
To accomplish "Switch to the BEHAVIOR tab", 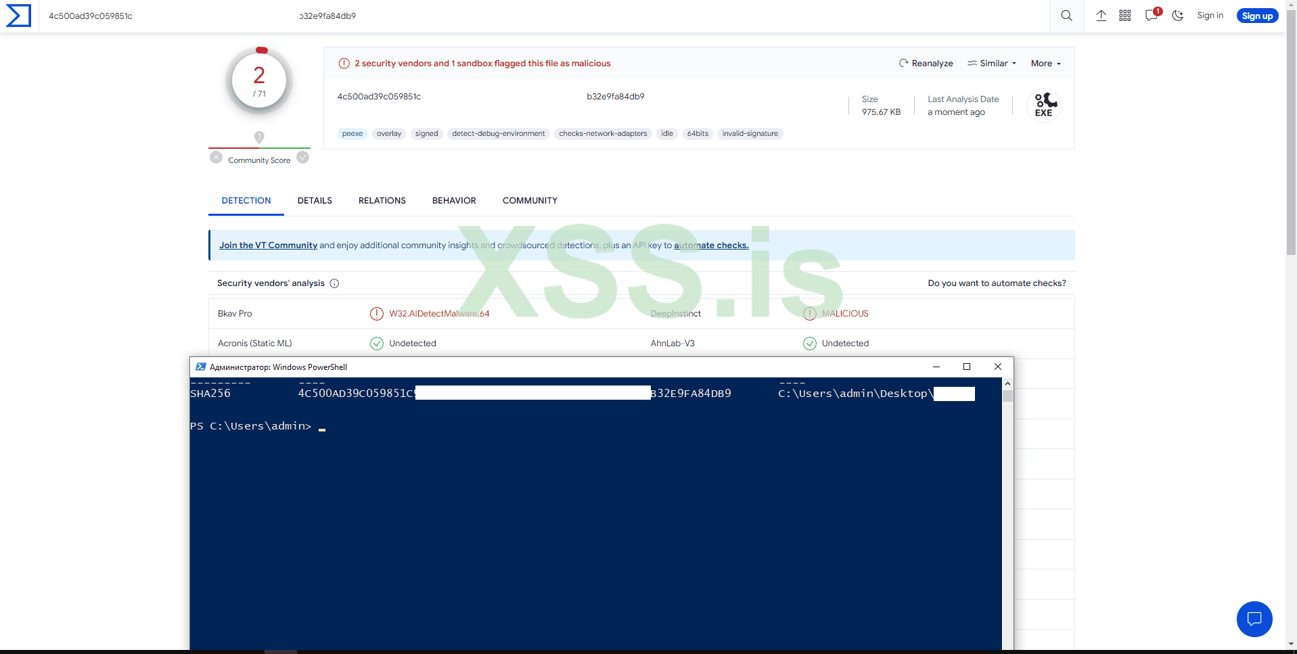I will 454,201.
